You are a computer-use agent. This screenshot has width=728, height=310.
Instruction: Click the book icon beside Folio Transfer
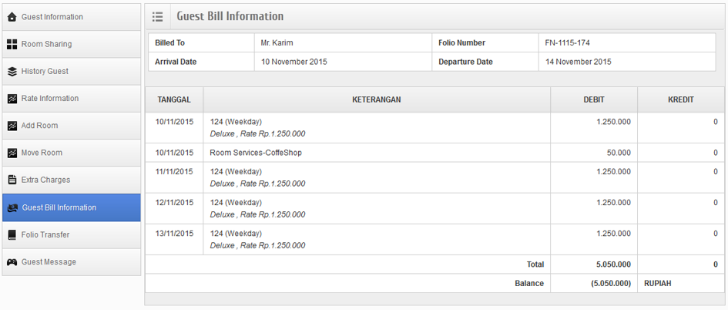tap(12, 235)
